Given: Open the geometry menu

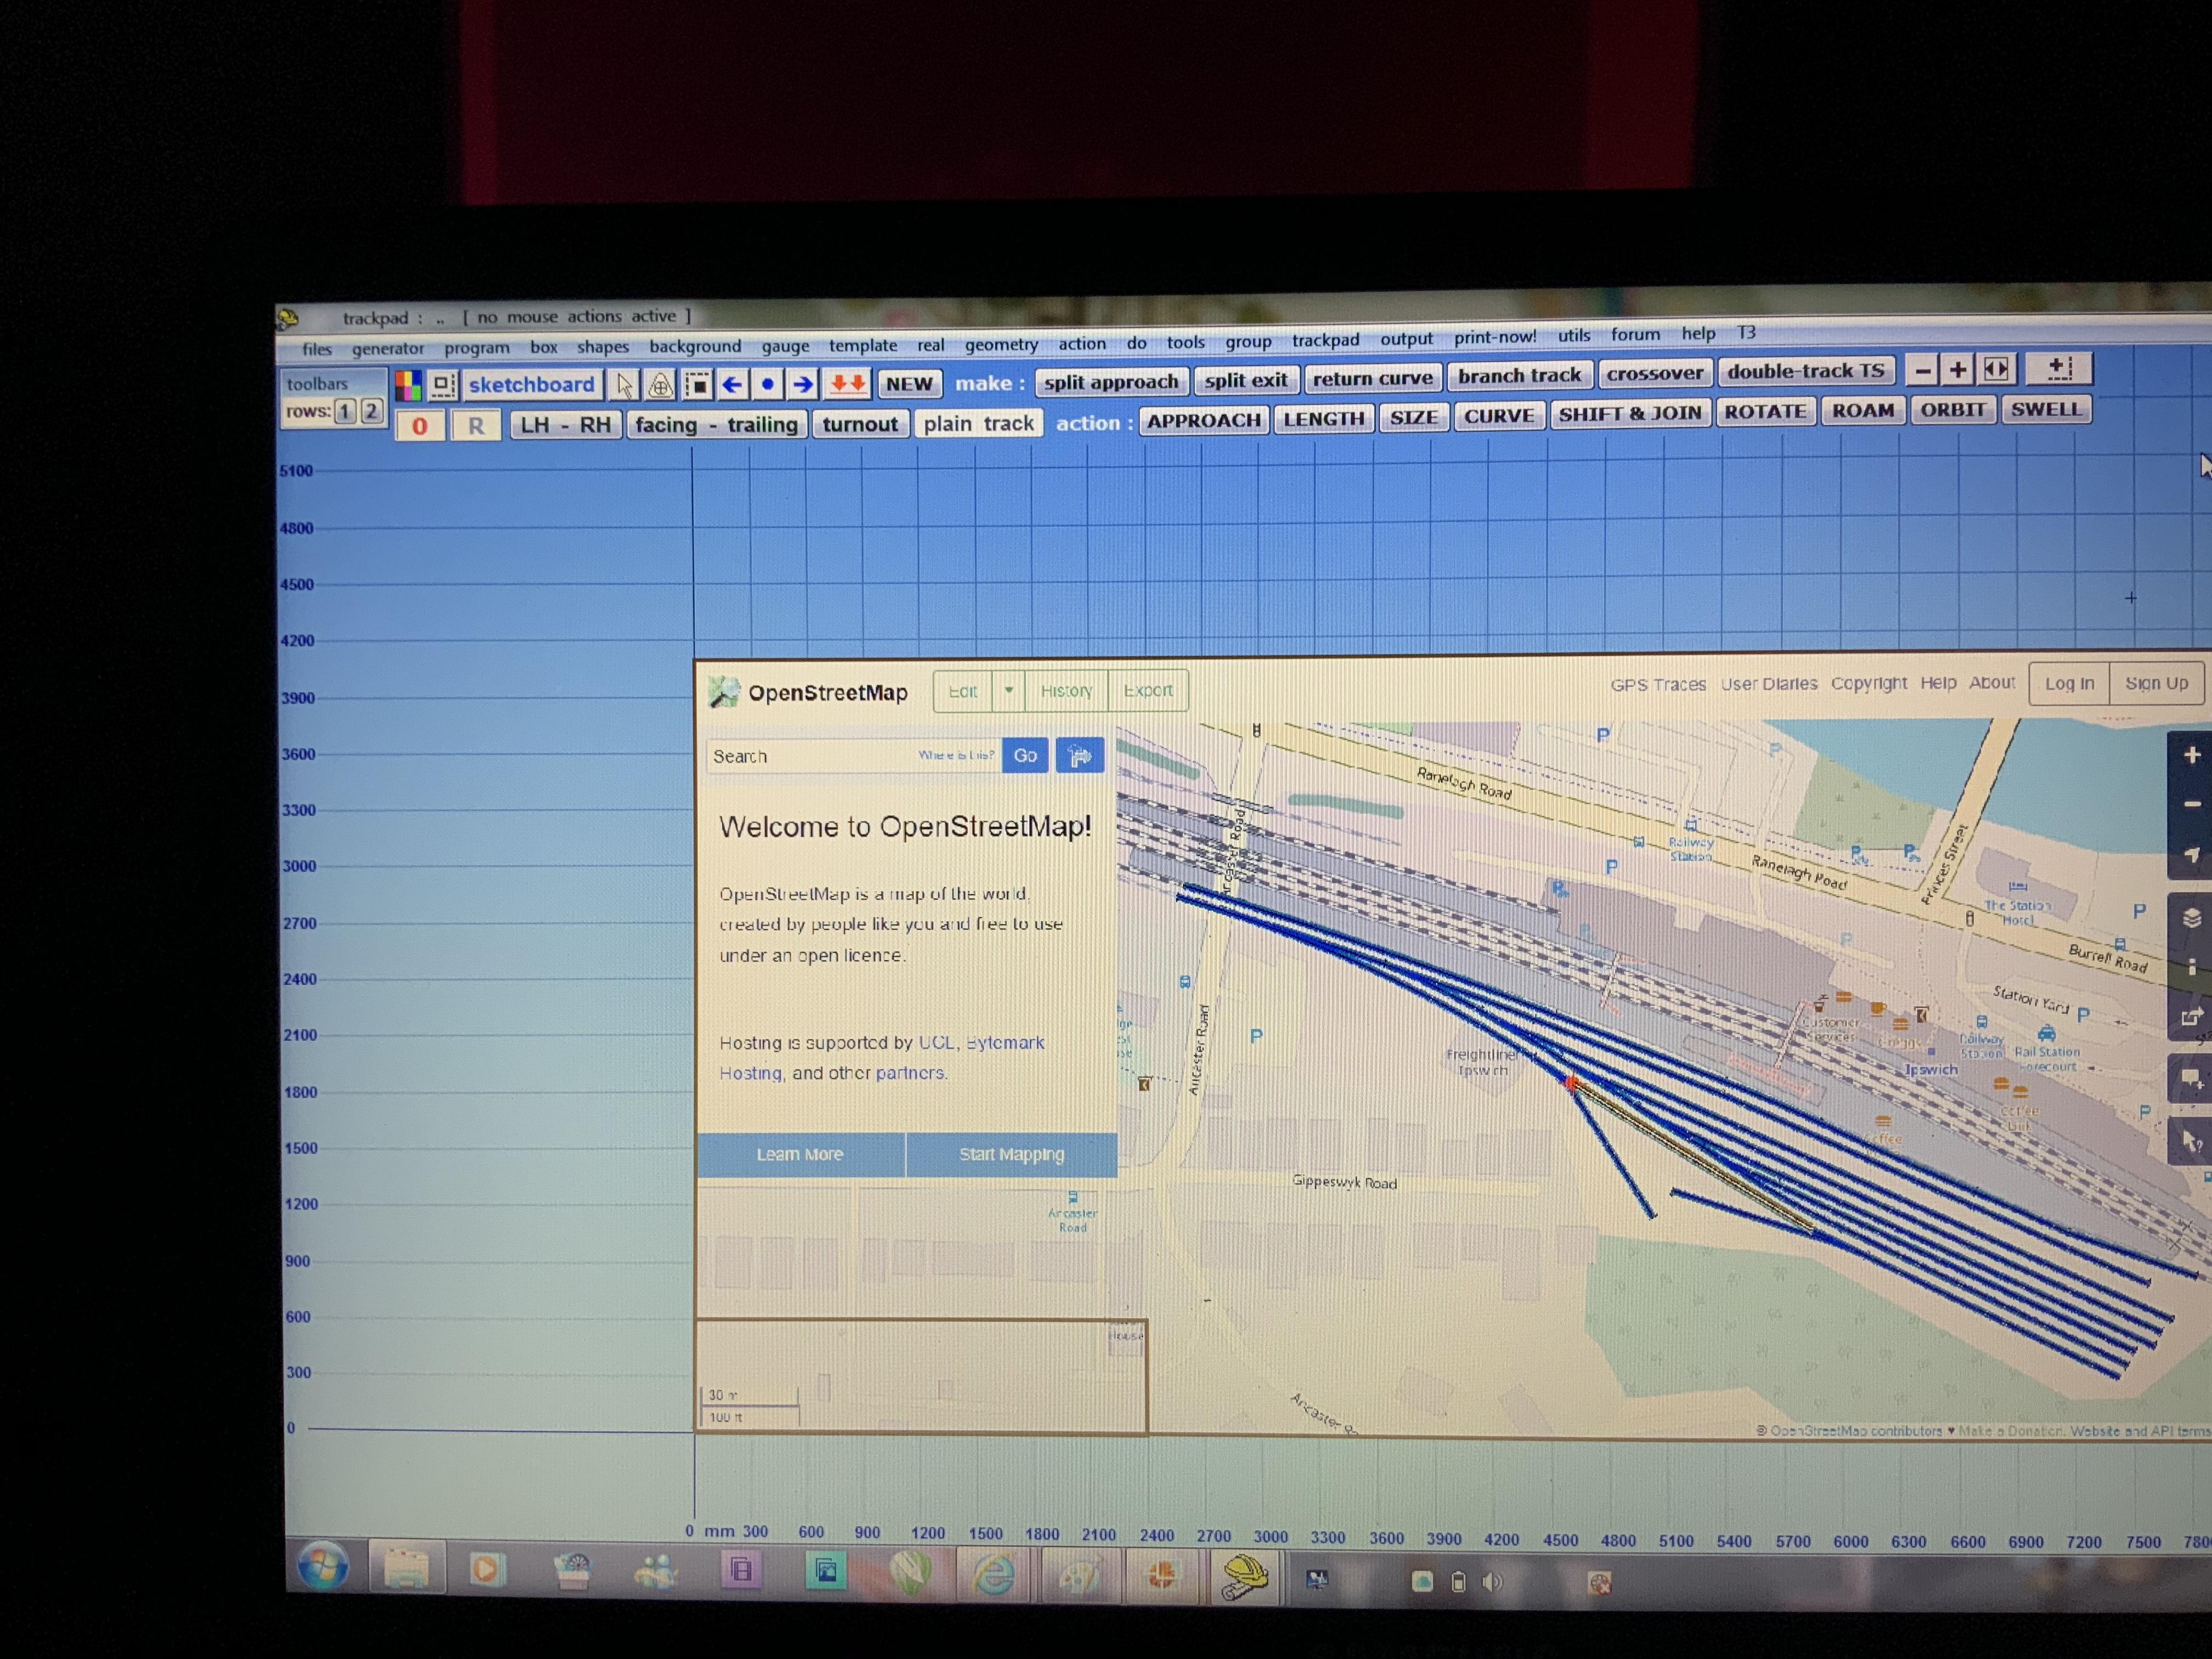Looking at the screenshot, I should pyautogui.click(x=1001, y=344).
